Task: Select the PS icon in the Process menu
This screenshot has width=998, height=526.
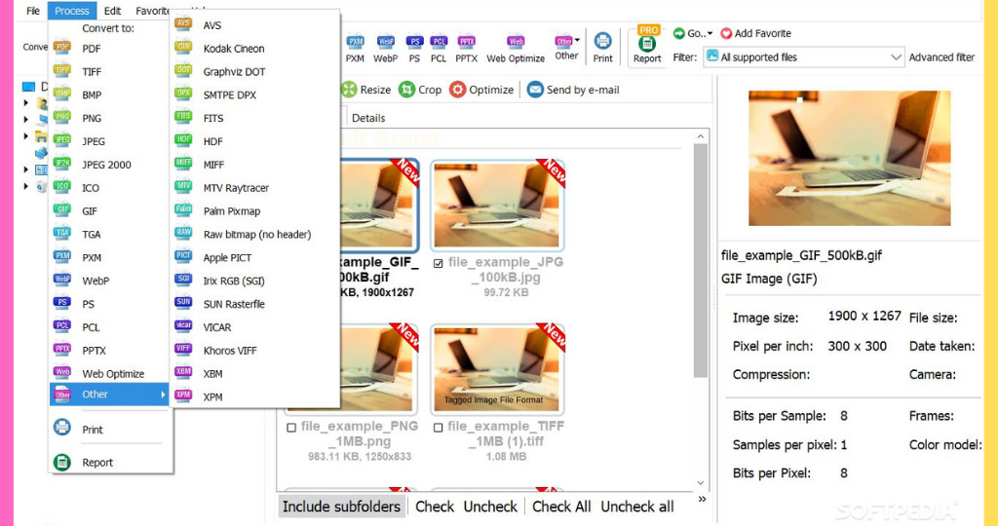Action: (62, 303)
